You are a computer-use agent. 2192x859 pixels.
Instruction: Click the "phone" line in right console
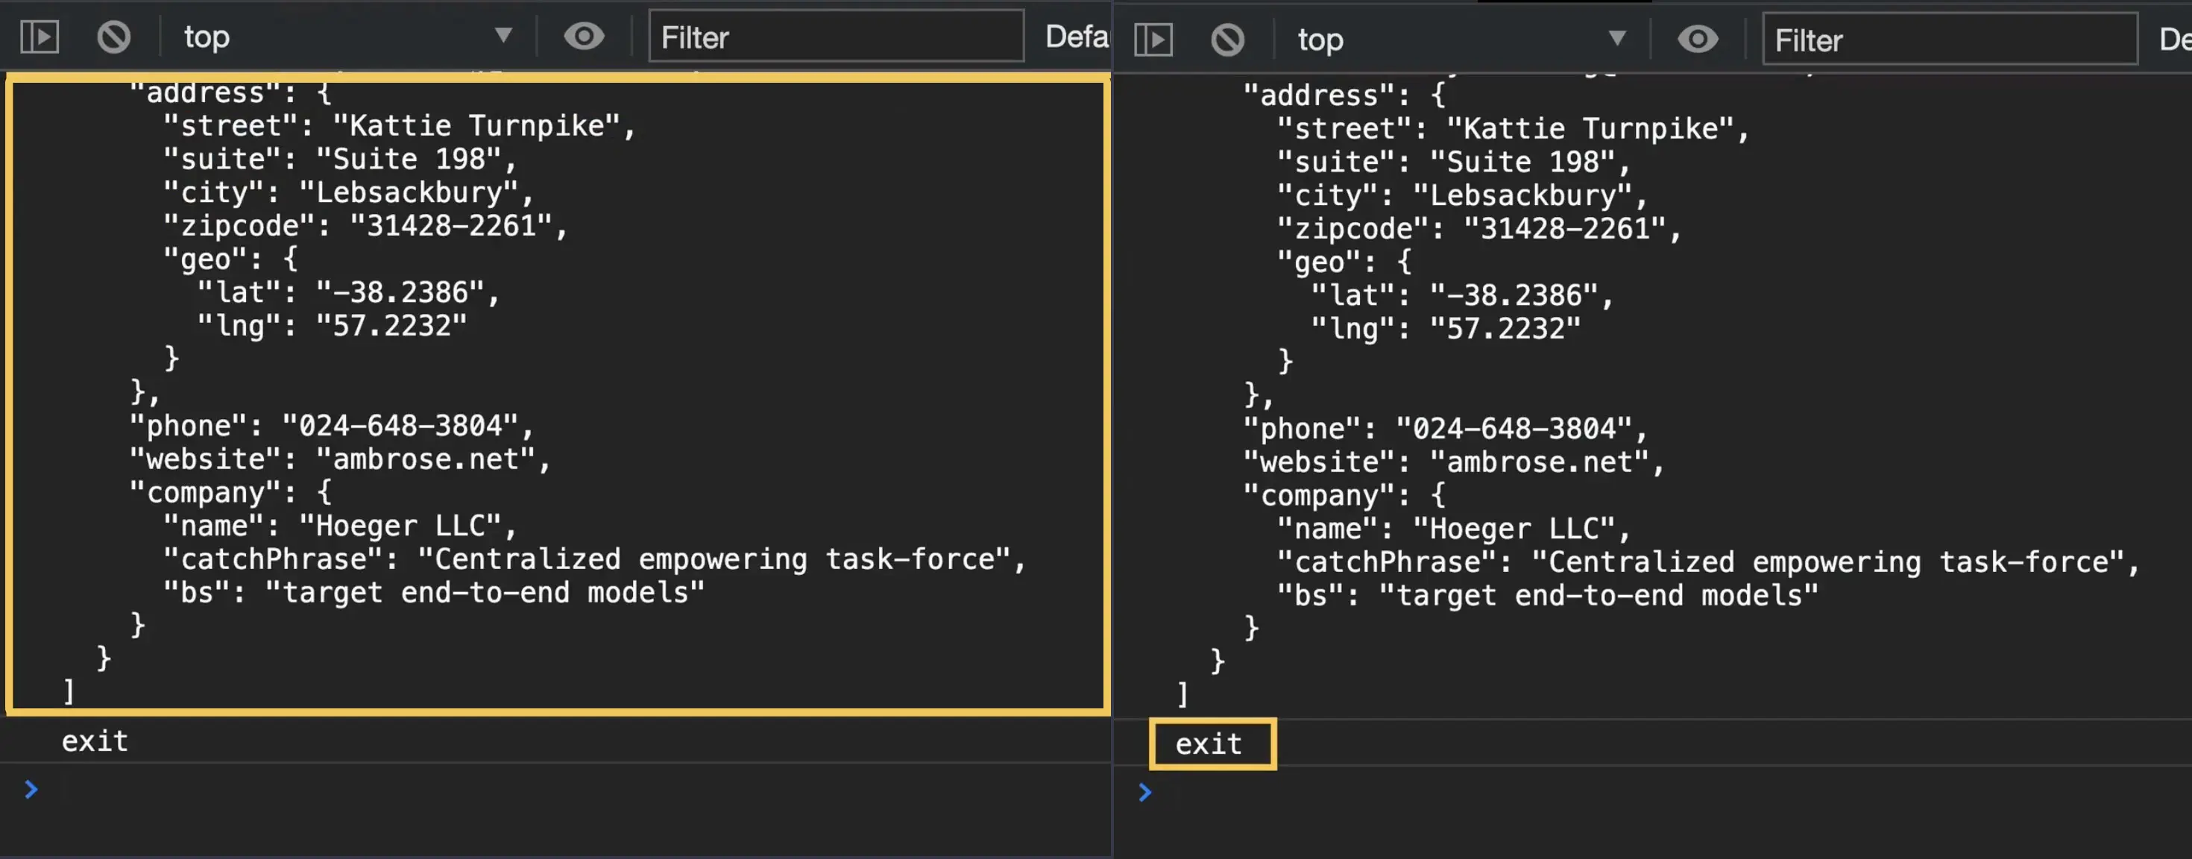click(1444, 428)
